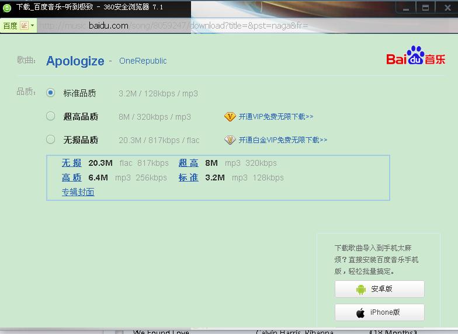This screenshot has height=334, width=458.
Task: Expand the site certificate dropdown arrow
Action: click(x=33, y=26)
